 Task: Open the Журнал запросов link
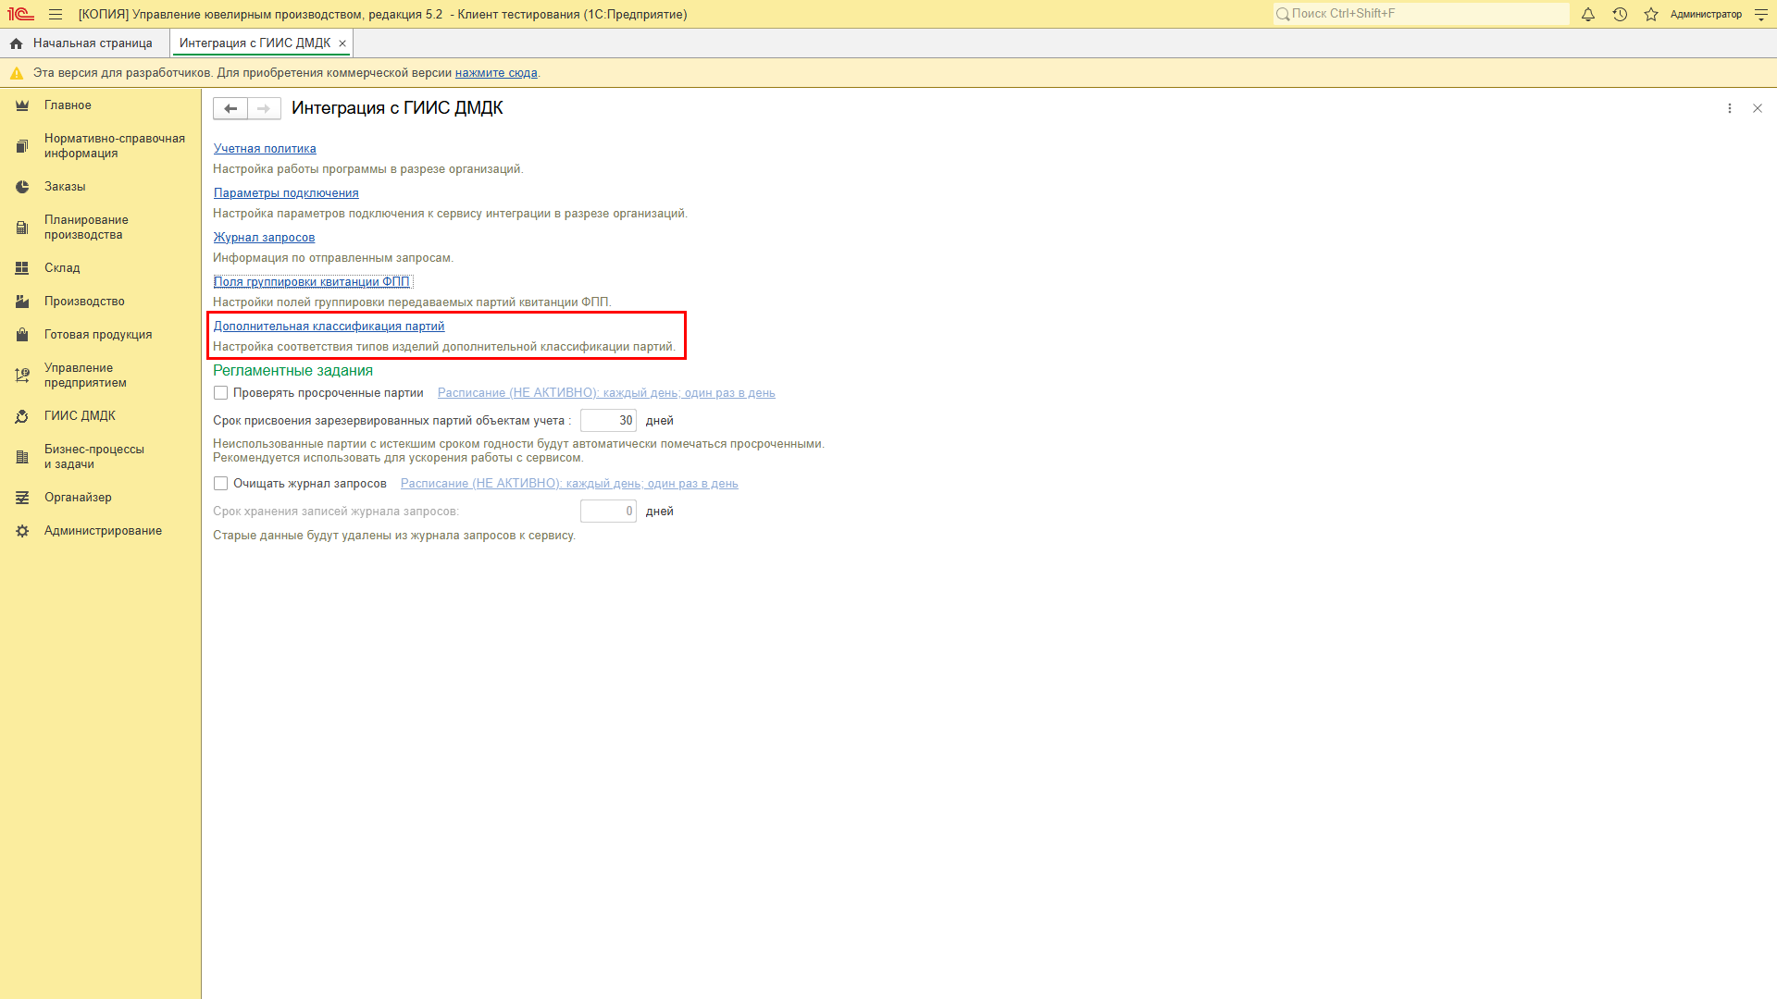264,238
